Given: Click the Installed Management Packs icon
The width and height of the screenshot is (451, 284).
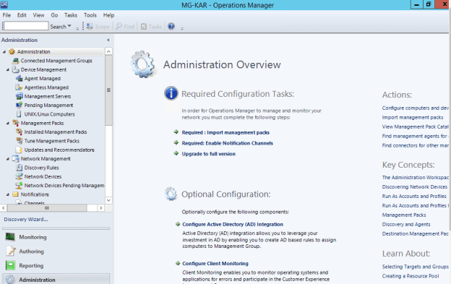Looking at the screenshot, I should coord(19,132).
